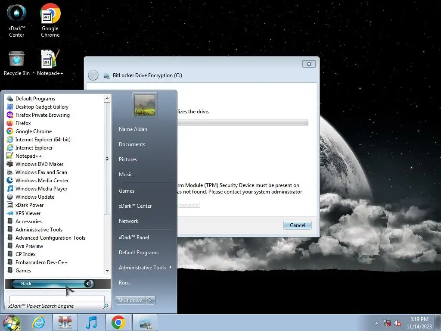Click BitLocker back arrow button
The width and height of the screenshot is (441, 331).
point(93,75)
